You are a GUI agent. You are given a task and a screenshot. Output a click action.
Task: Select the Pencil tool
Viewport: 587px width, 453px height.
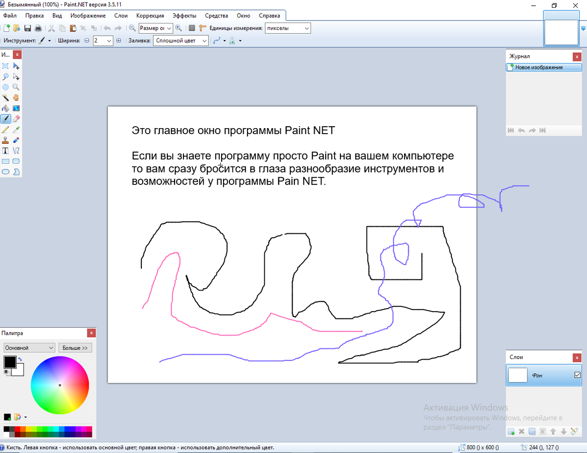coord(6,130)
